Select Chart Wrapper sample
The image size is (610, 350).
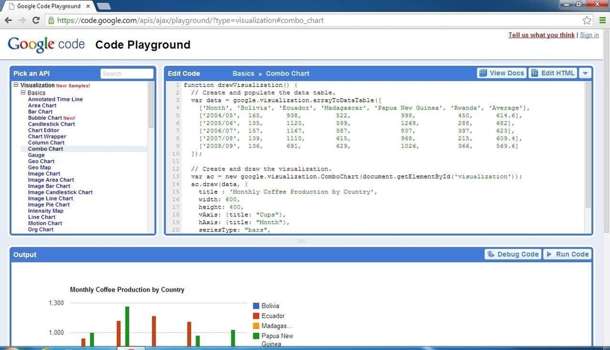point(47,137)
